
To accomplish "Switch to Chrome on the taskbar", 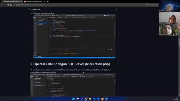I will [x=86, y=99].
